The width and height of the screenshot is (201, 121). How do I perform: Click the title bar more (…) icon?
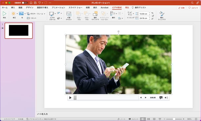(x=50, y=3)
